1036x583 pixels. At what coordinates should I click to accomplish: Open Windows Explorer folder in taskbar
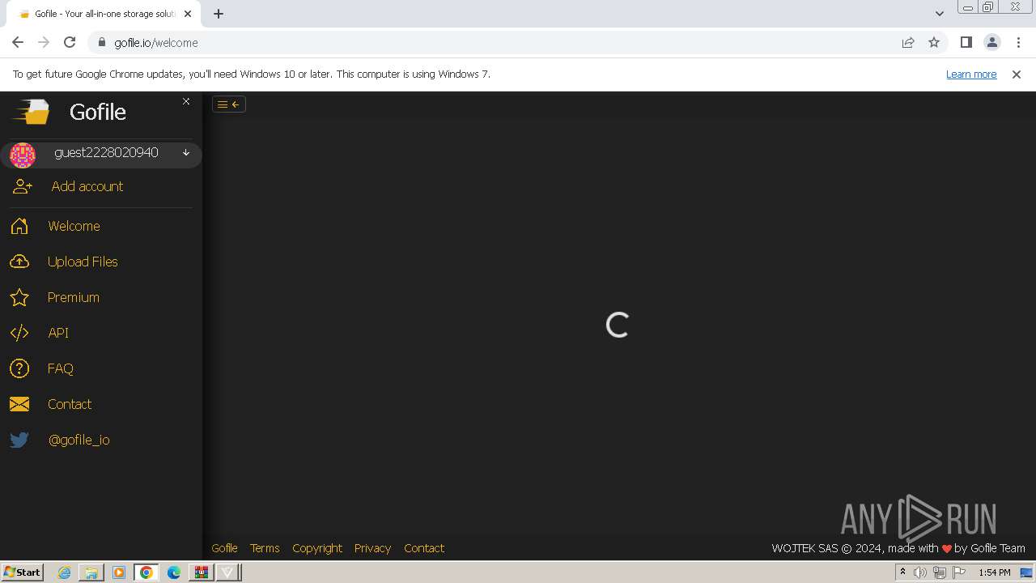point(91,572)
